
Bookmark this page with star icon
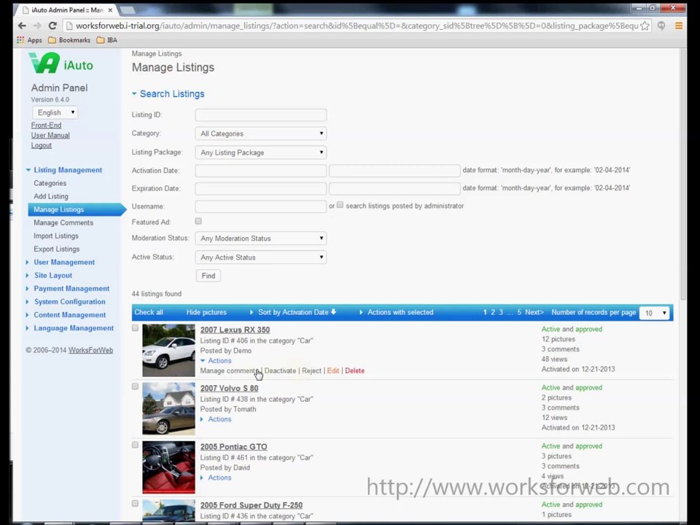coord(645,26)
